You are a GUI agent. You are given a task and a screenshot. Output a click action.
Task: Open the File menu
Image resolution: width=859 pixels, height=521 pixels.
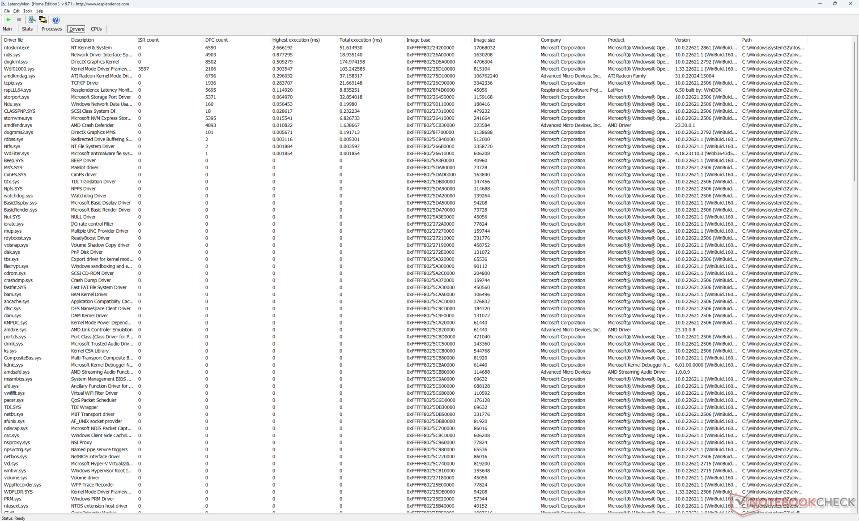click(7, 11)
